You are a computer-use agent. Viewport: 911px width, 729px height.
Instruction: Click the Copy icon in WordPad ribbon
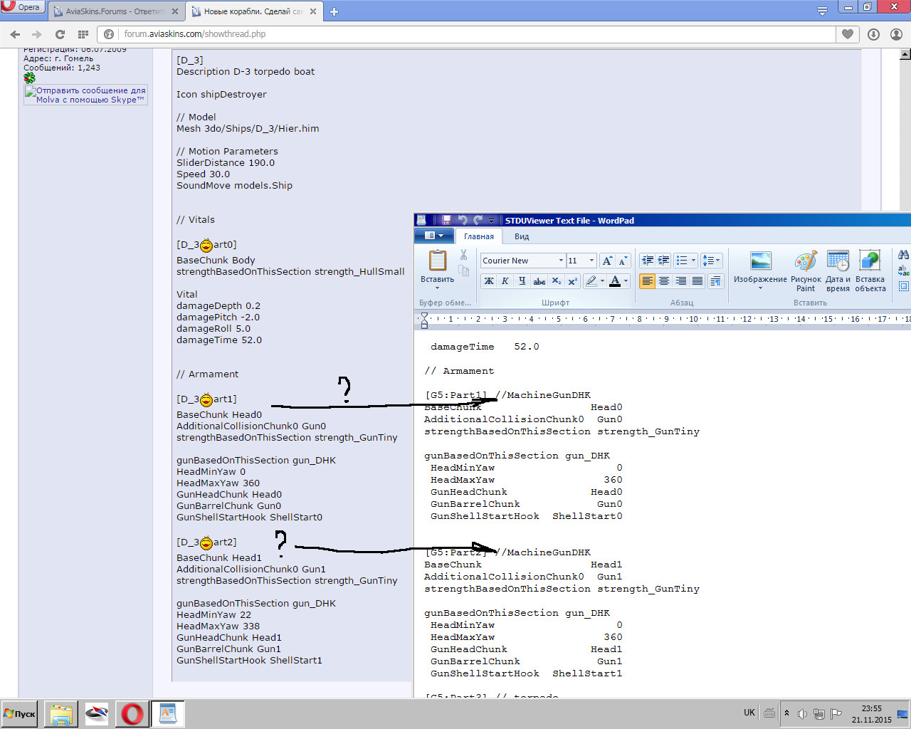pyautogui.click(x=463, y=271)
